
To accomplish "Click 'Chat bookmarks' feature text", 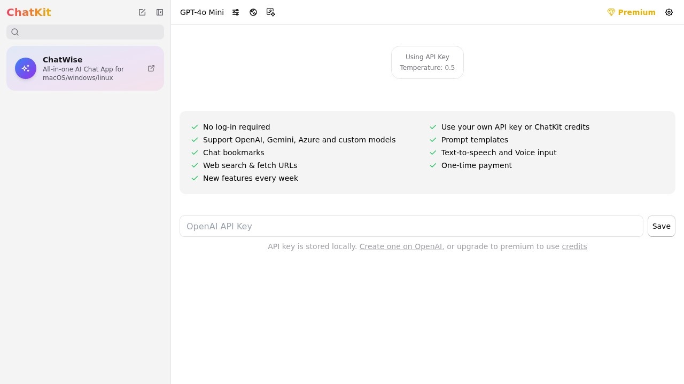I will coord(234,153).
